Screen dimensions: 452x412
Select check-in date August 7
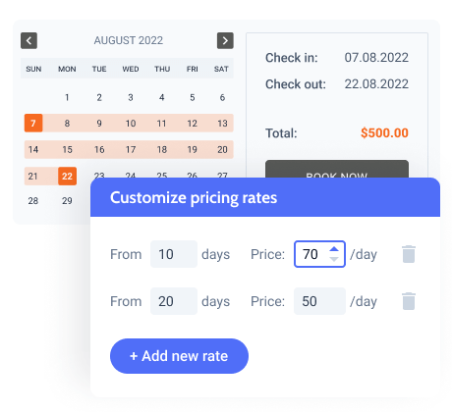33,124
